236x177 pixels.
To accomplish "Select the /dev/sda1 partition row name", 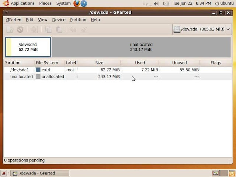I will 20,70.
